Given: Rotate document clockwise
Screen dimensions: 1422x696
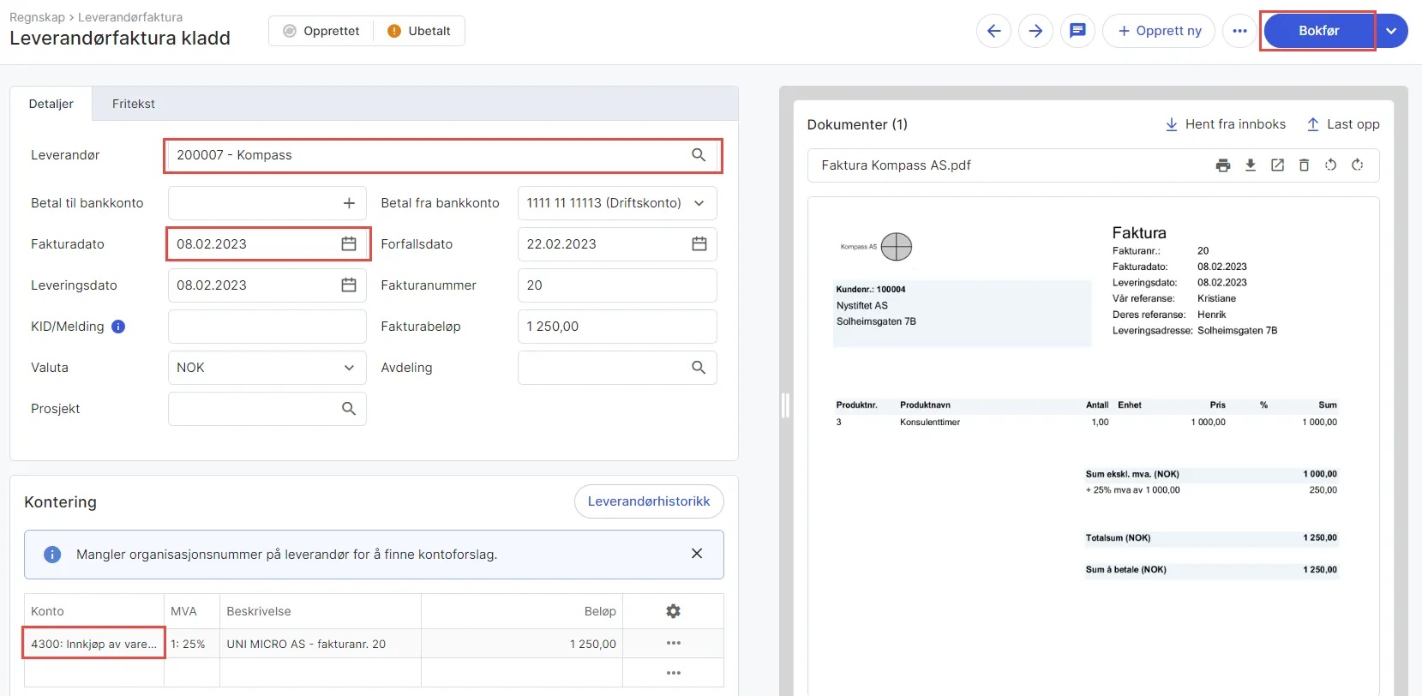Looking at the screenshot, I should point(1357,165).
